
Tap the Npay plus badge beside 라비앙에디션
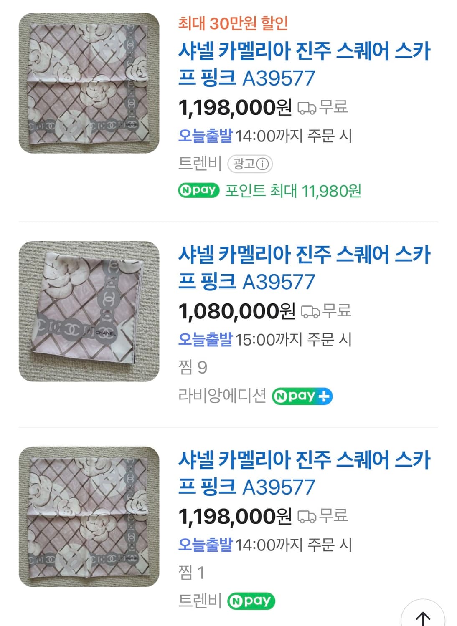(302, 396)
